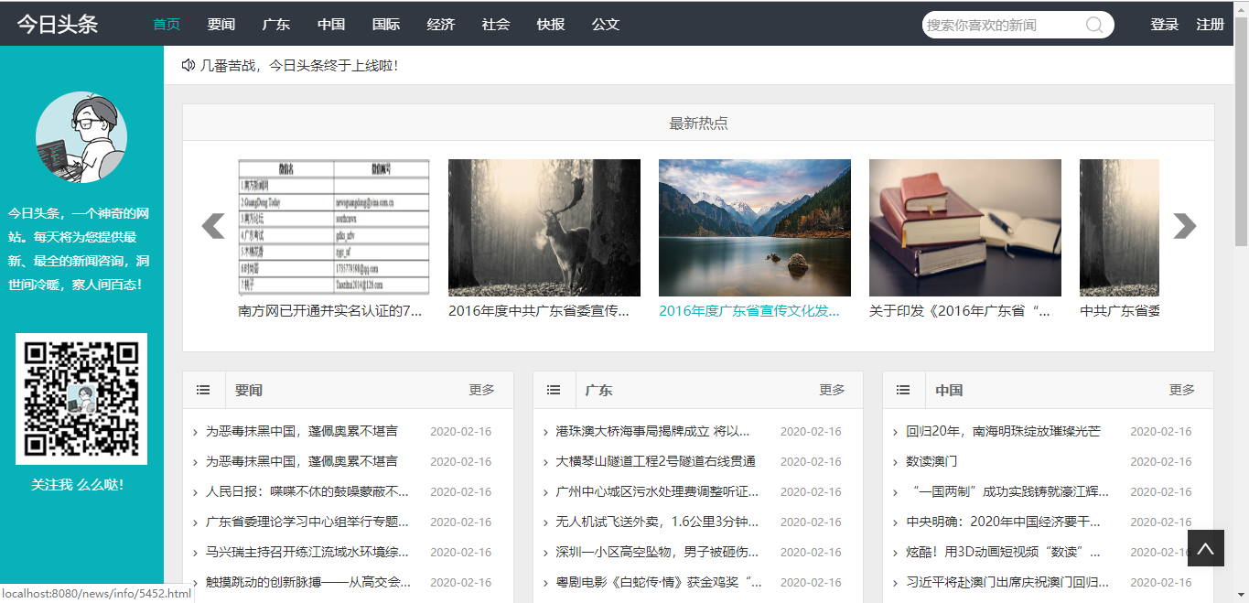Open 中央明确：2020年中国经济要干... article
1249x603 pixels.
click(1004, 522)
